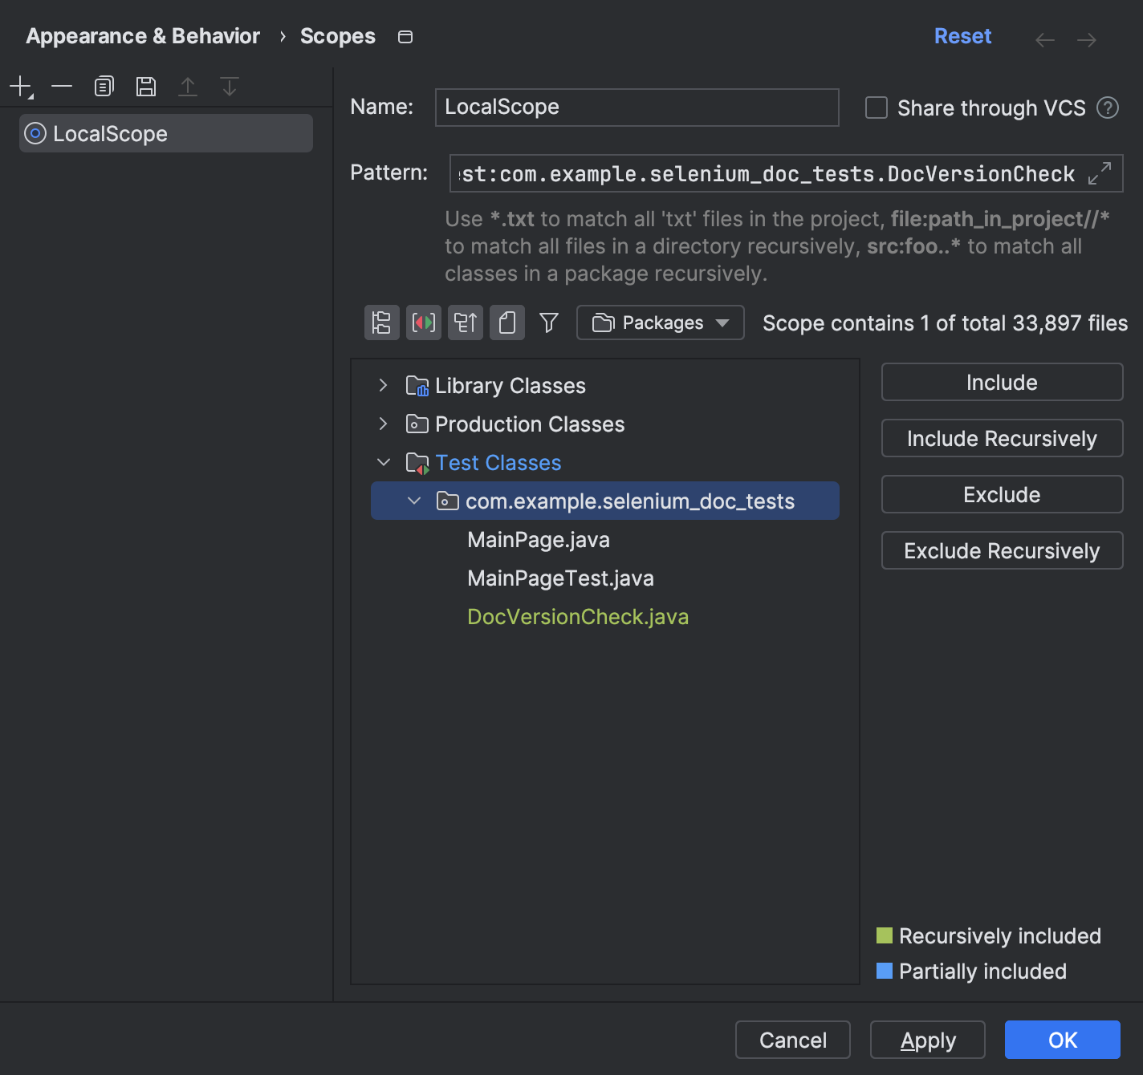Select LocalScope in the scopes list
This screenshot has width=1143, height=1075.
coord(110,134)
